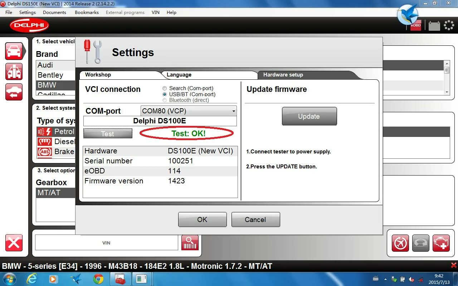The width and height of the screenshot is (458, 286).
Task: Click the circular dots activity icon
Action: [449, 25]
